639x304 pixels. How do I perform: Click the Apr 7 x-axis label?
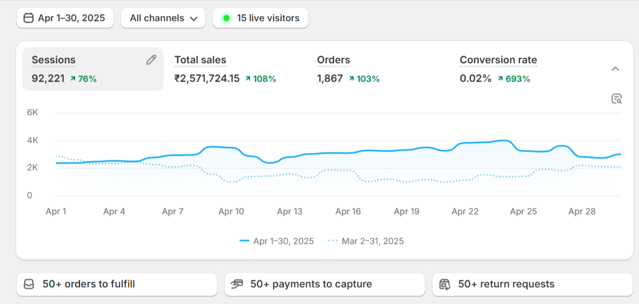[173, 212]
